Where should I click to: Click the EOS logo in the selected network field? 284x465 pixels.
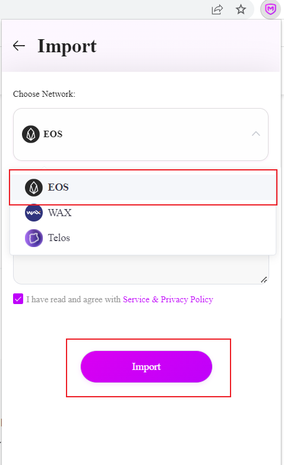(x=31, y=134)
